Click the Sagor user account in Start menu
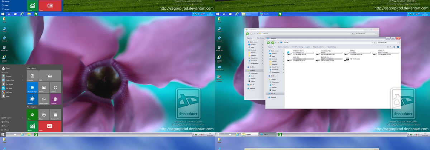Image resolution: width=430 pixels, height=150 pixels. pos(6,68)
